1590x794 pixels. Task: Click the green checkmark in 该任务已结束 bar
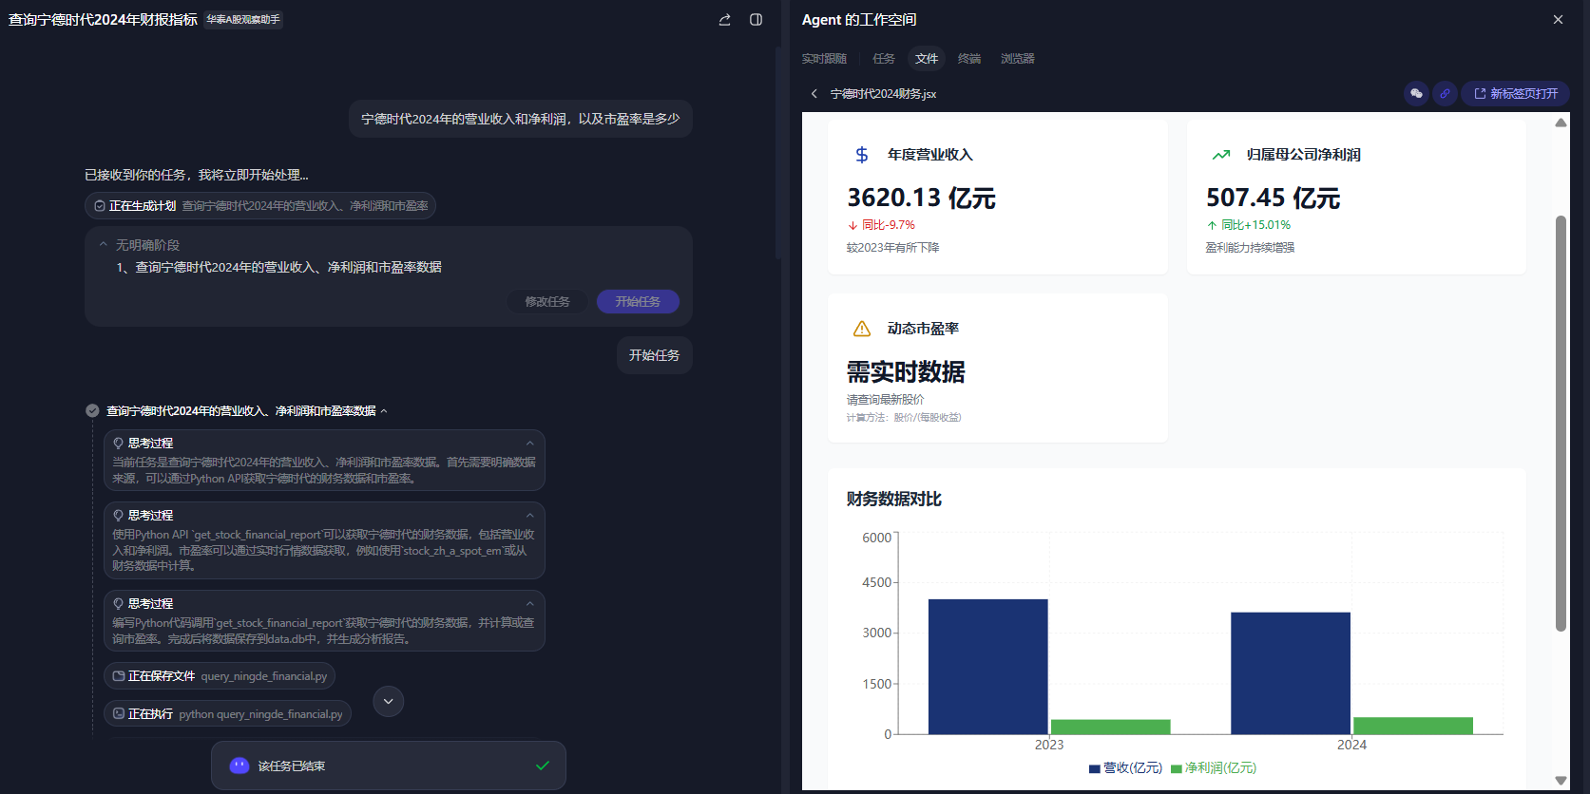[543, 766]
